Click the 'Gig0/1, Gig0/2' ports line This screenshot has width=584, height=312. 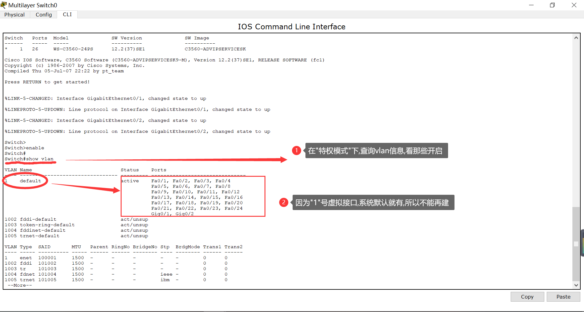coord(173,214)
